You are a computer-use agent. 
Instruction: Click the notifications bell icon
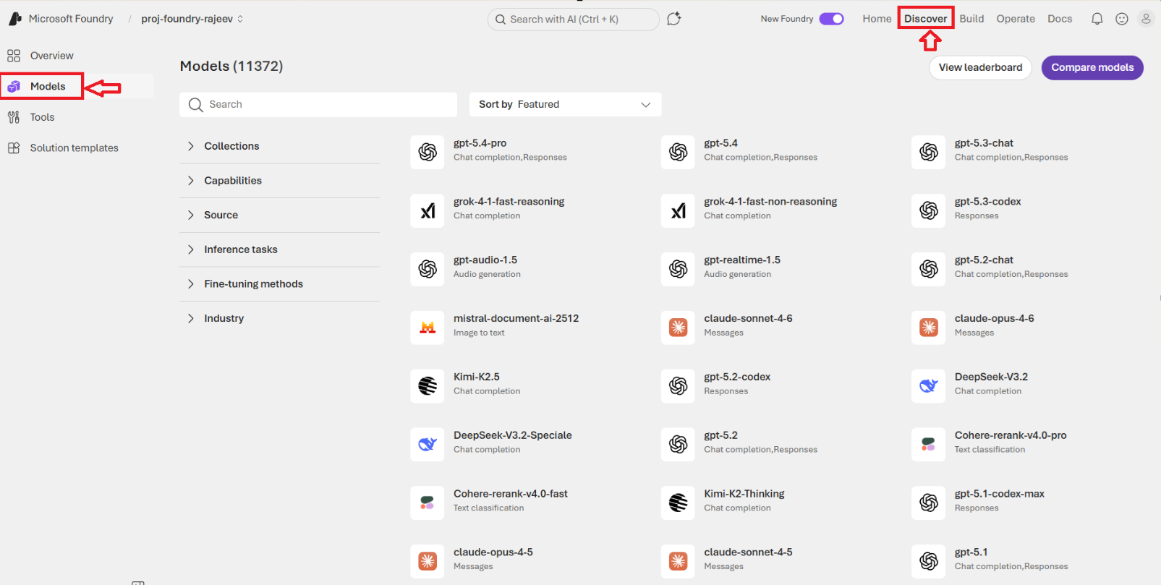pos(1097,19)
